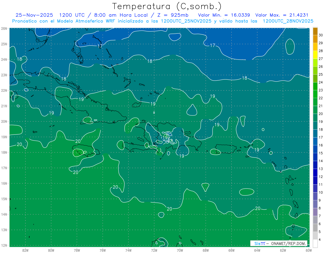The image size is (328, 254).
Task: Click the white swatch at the color scale bottom
Action: tap(315, 243)
